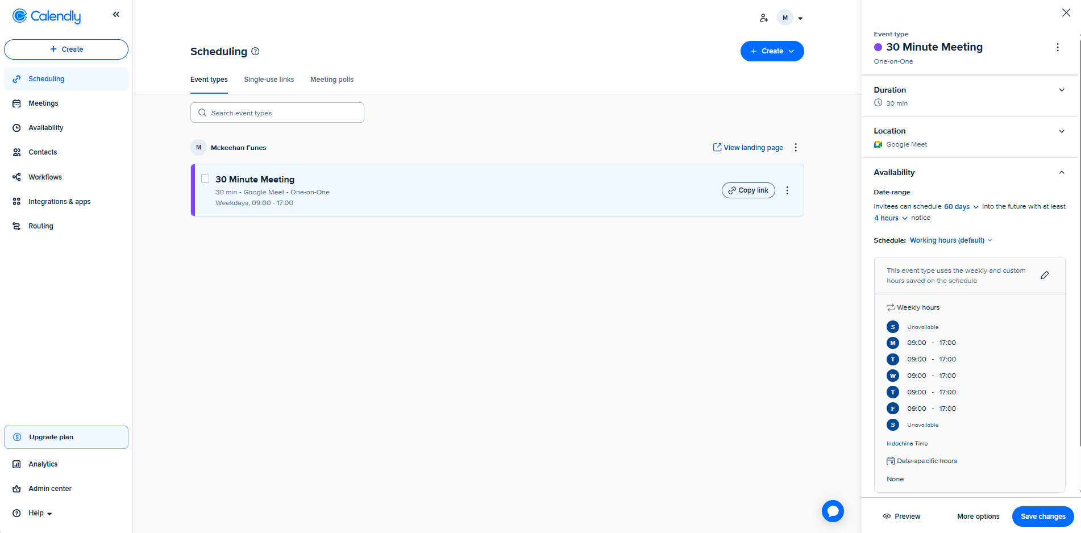Click the Friday day circle icon
Image resolution: width=1081 pixels, height=533 pixels.
tap(893, 409)
